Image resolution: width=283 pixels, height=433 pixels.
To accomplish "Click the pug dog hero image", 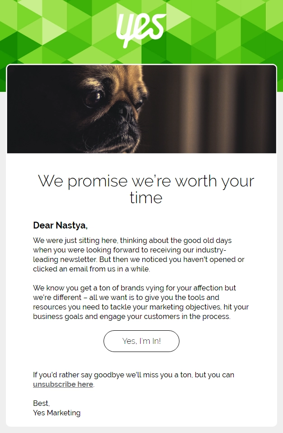I will [x=141, y=109].
